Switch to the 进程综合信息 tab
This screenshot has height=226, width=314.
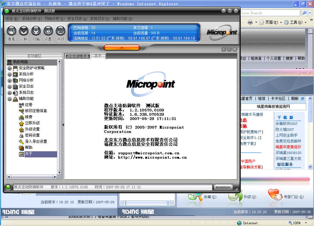click(x=78, y=56)
